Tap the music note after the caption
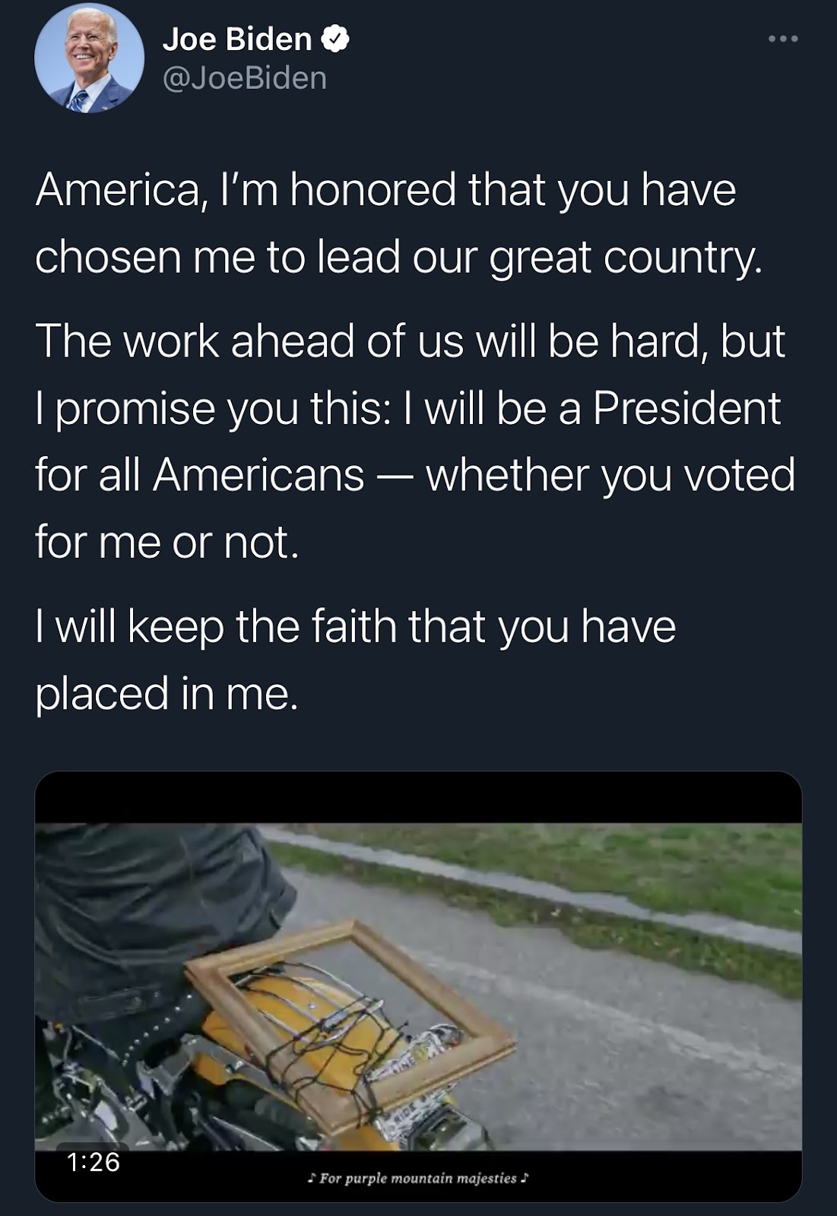The width and height of the screenshot is (837, 1216). pos(525,1178)
